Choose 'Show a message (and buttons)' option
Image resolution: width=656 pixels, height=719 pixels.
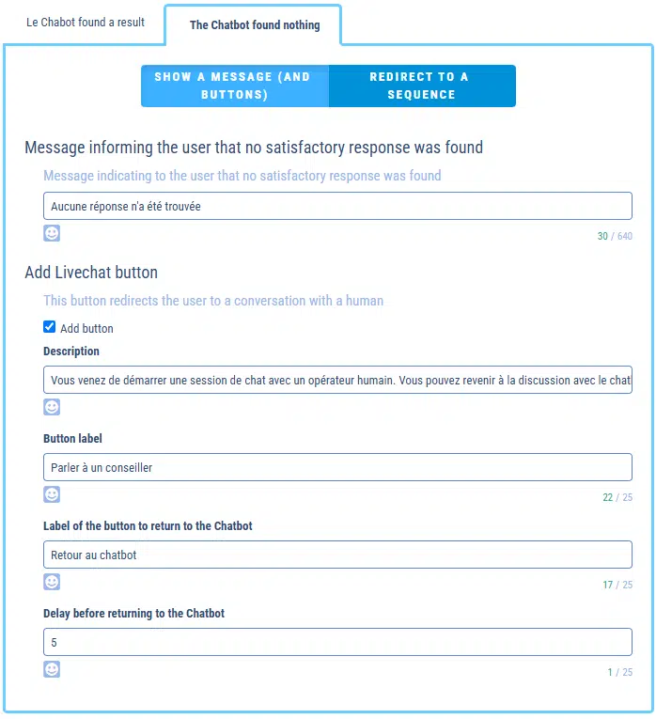232,86
